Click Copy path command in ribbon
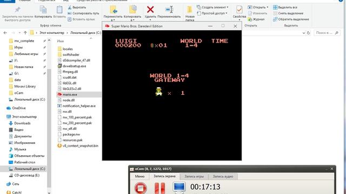This screenshot has height=194, width=346. point(83,13)
